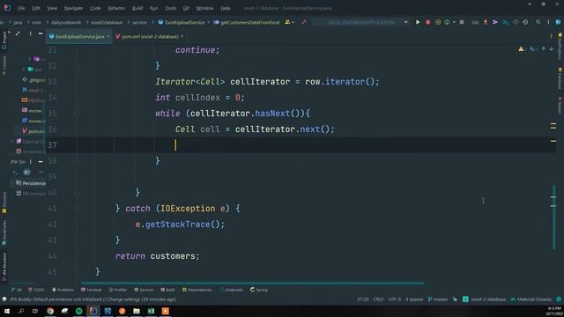
Task: Open the Problems tool window
Action: coord(63,290)
